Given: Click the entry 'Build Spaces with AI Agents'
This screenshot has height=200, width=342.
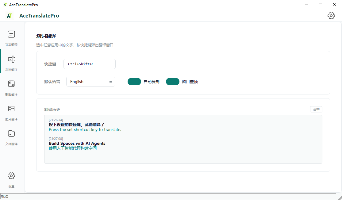Looking at the screenshot, I should tap(77, 143).
